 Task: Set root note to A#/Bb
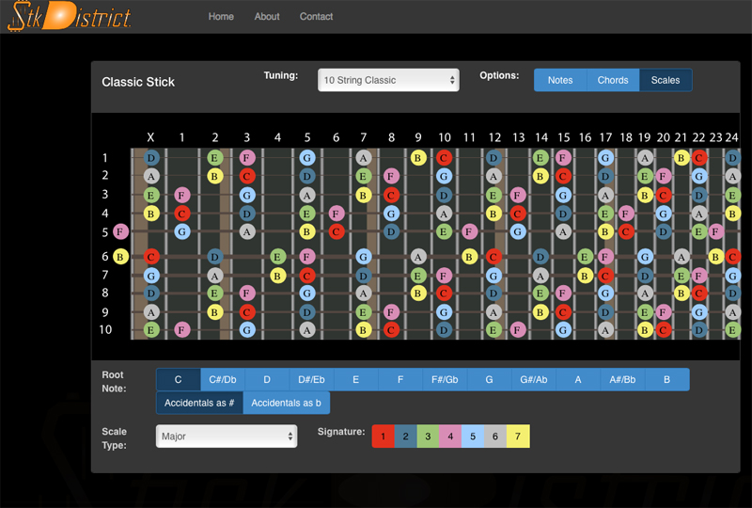click(x=622, y=380)
